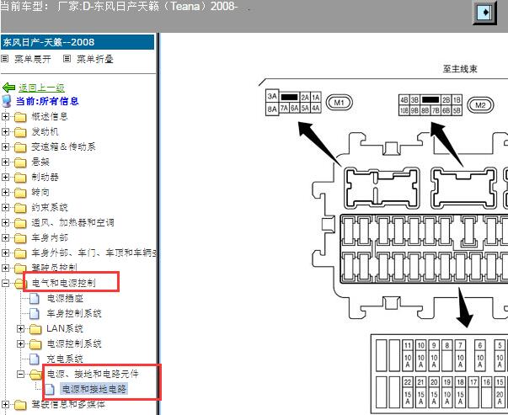Select the 转向 tree item

(40, 192)
